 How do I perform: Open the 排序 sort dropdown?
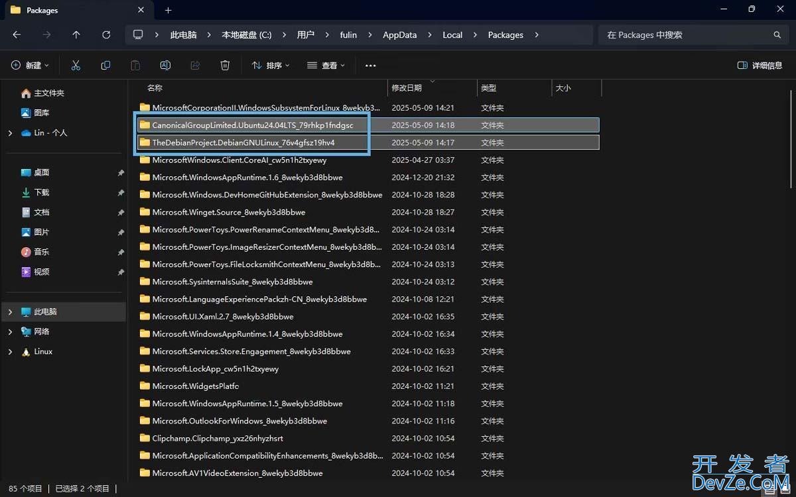pyautogui.click(x=271, y=65)
